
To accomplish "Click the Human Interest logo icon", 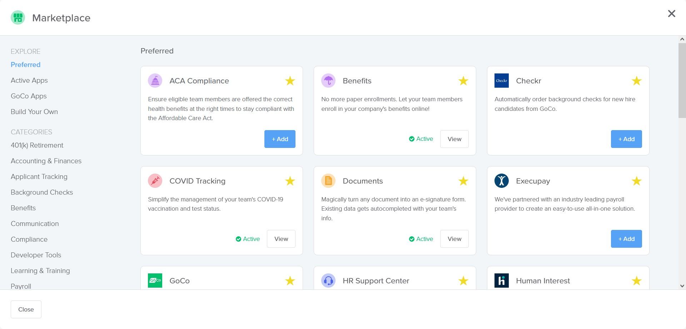I will coord(502,281).
